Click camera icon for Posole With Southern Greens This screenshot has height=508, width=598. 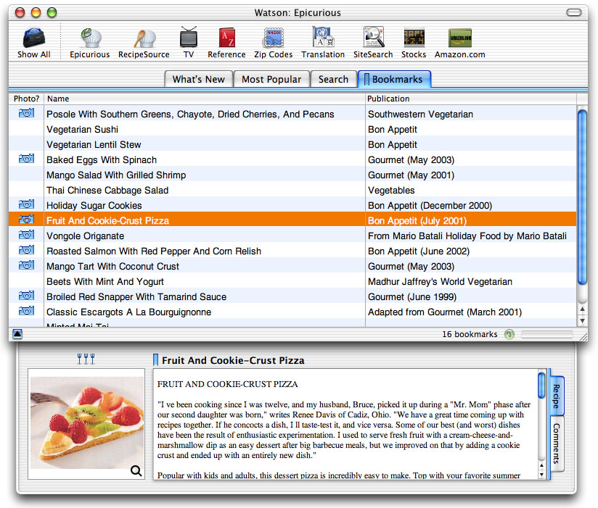click(26, 113)
